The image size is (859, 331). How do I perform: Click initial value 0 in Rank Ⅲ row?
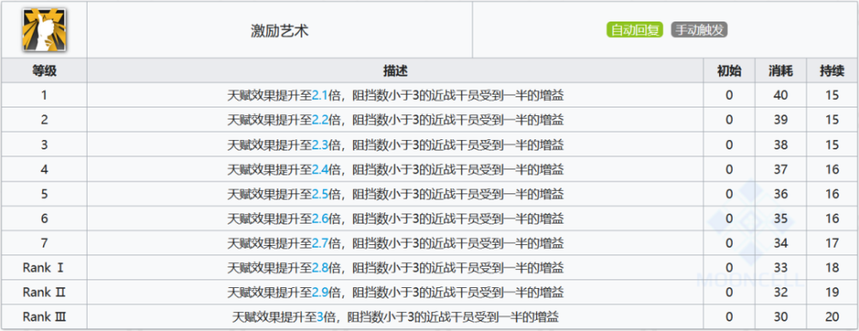pos(729,316)
